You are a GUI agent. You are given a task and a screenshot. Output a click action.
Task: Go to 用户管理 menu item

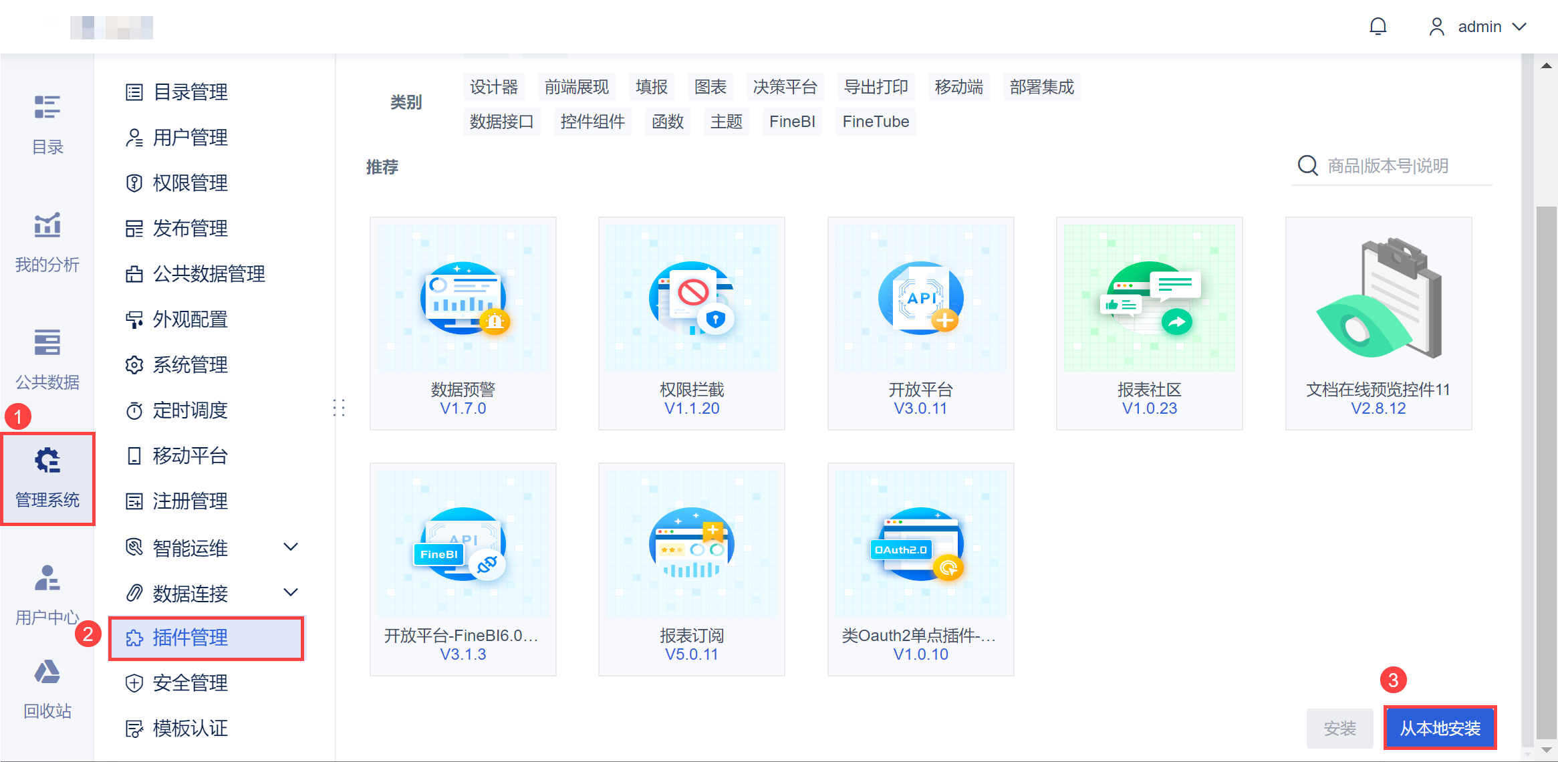coord(190,138)
